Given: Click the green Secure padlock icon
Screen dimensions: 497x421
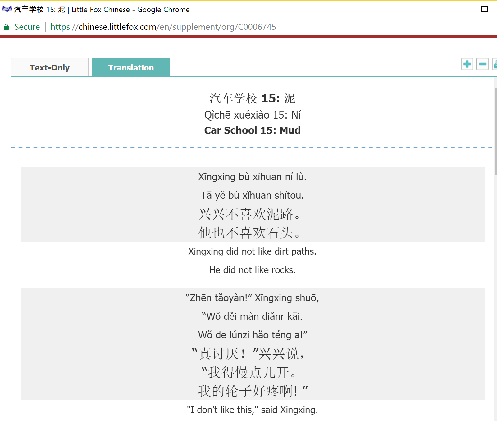Looking at the screenshot, I should click(6, 27).
